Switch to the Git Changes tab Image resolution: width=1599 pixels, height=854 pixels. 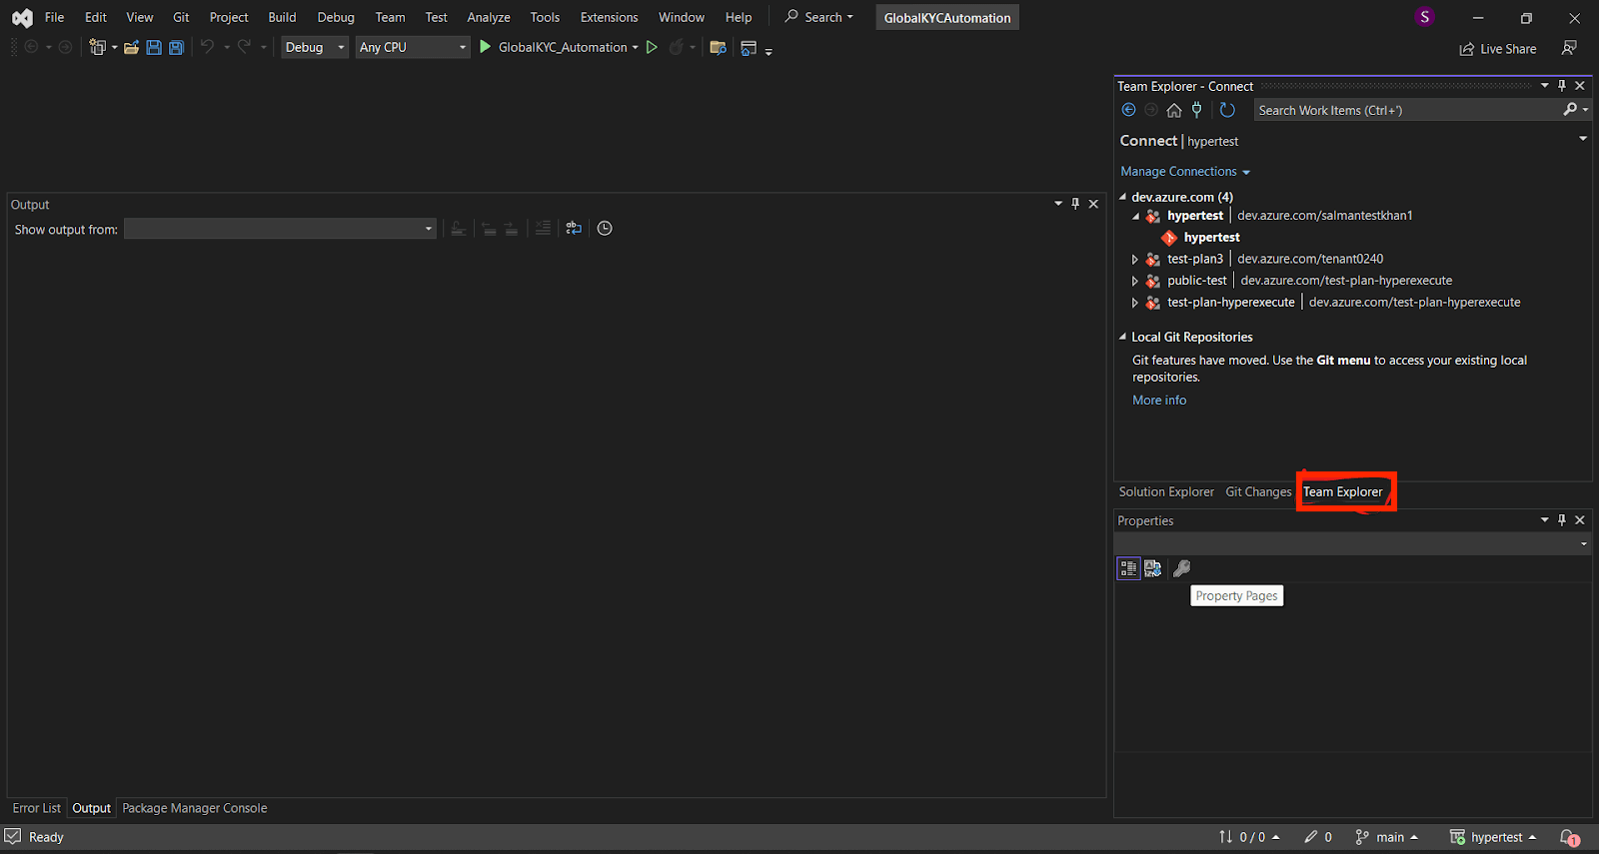click(1258, 491)
